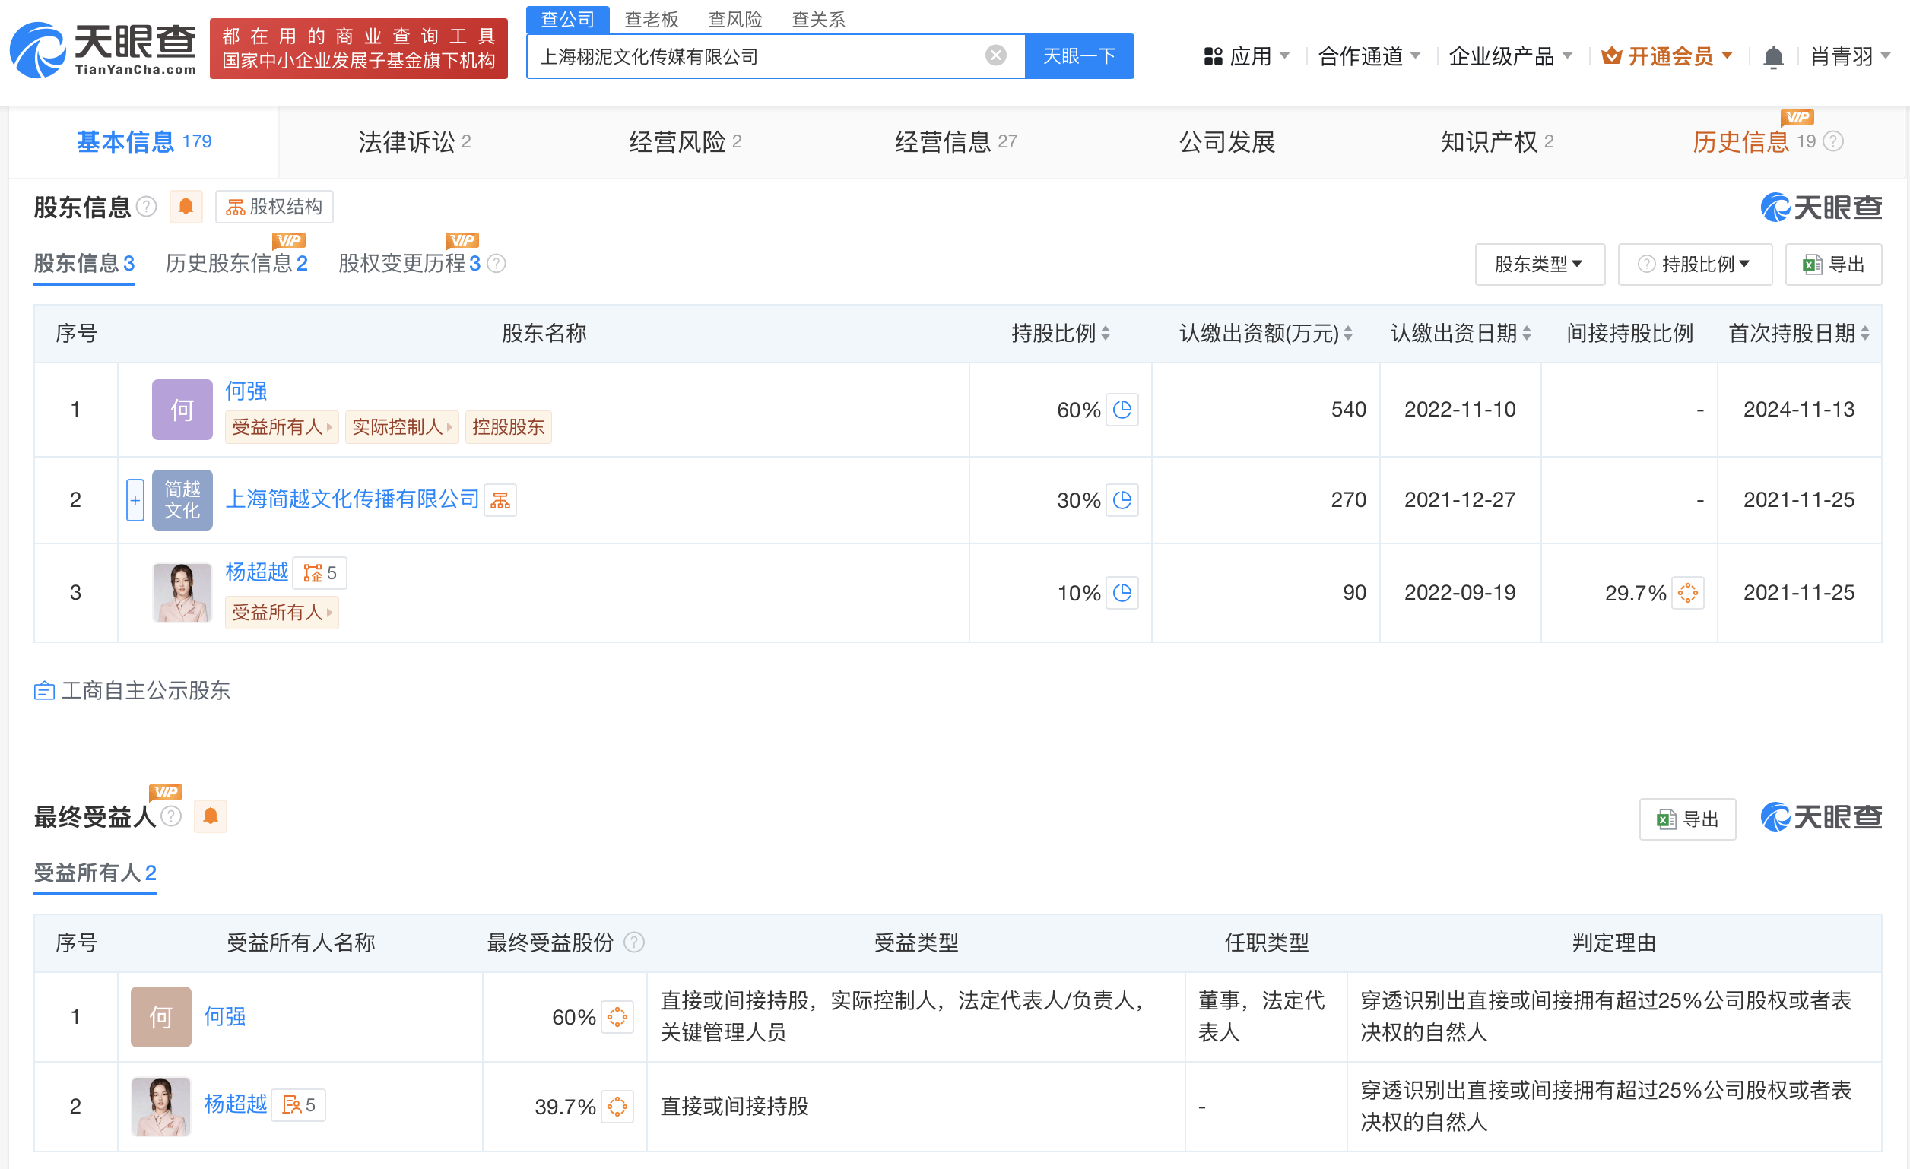Open 何强 link in shareholder table
Screen dimensions: 1910x1169
coord(246,391)
